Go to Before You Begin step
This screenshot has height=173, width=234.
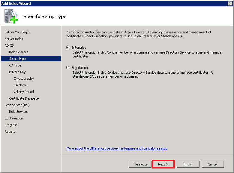tap(17, 32)
